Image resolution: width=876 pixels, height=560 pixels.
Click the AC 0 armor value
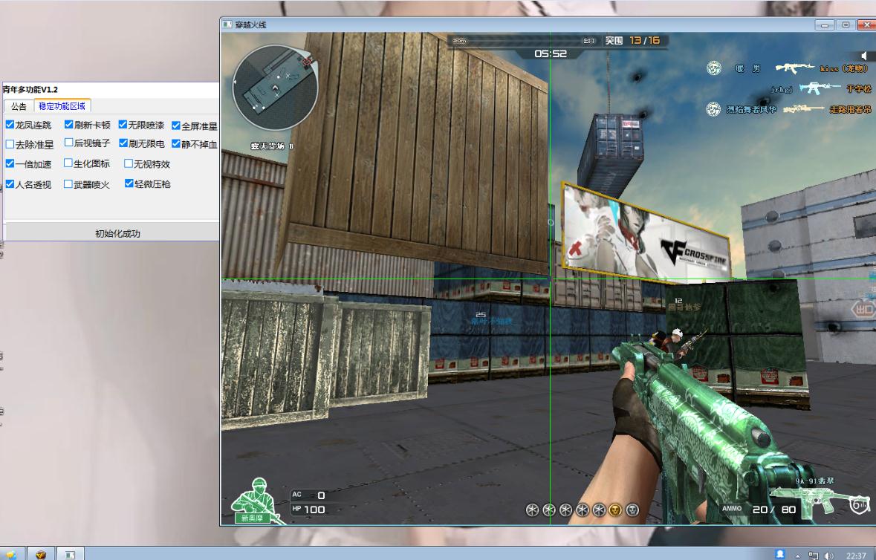coord(321,495)
